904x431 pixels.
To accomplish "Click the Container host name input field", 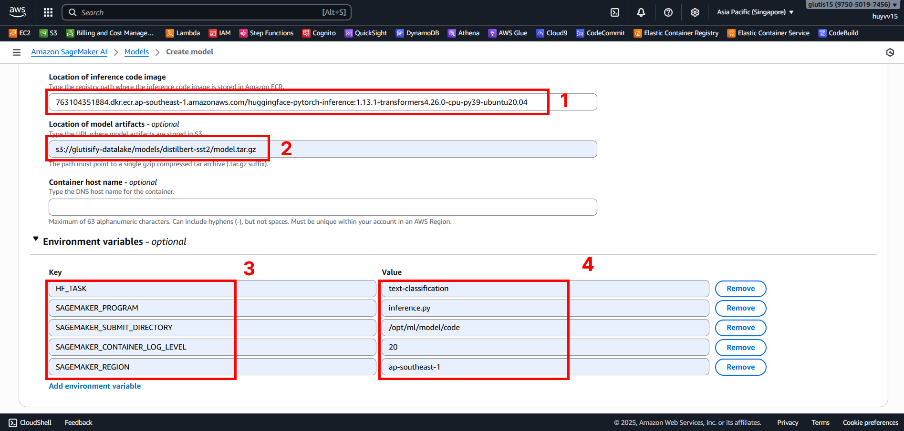I will 322,207.
